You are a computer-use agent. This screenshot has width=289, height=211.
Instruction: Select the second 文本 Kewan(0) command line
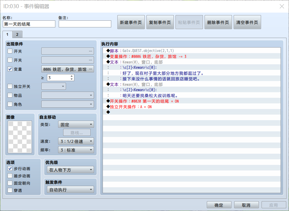click(x=192, y=84)
